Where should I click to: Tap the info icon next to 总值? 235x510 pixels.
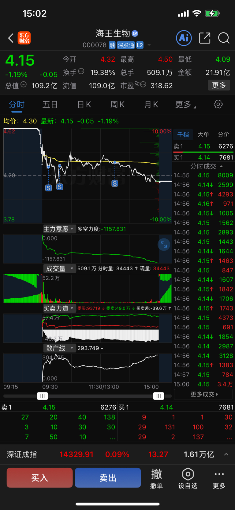(24, 84)
